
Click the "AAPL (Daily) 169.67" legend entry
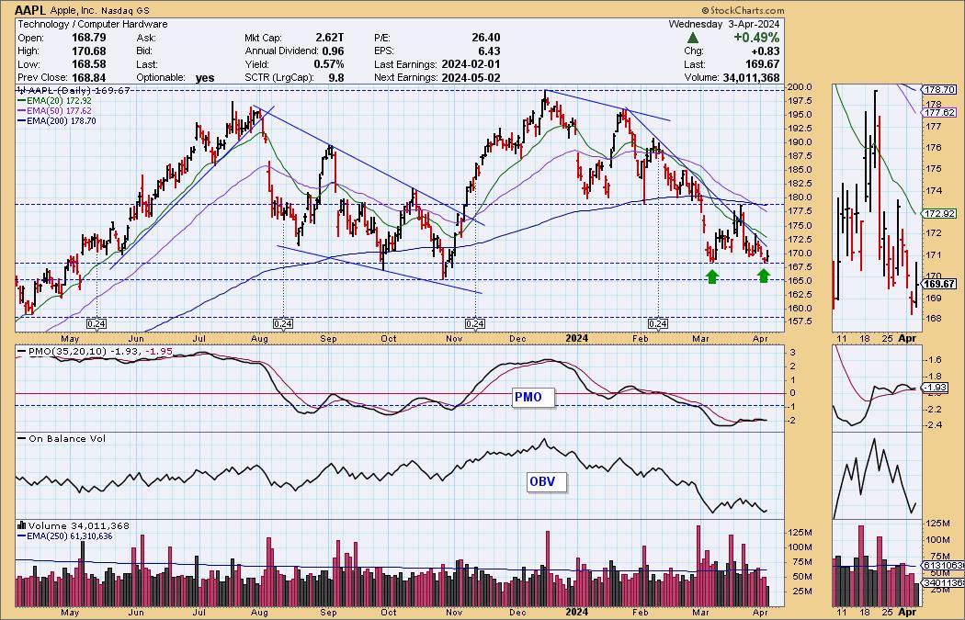pos(74,90)
